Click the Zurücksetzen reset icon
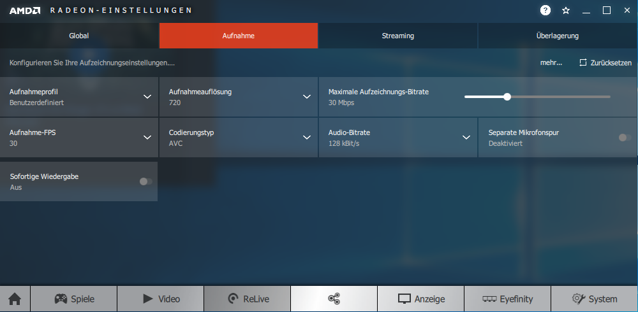The width and height of the screenshot is (638, 312). click(583, 62)
